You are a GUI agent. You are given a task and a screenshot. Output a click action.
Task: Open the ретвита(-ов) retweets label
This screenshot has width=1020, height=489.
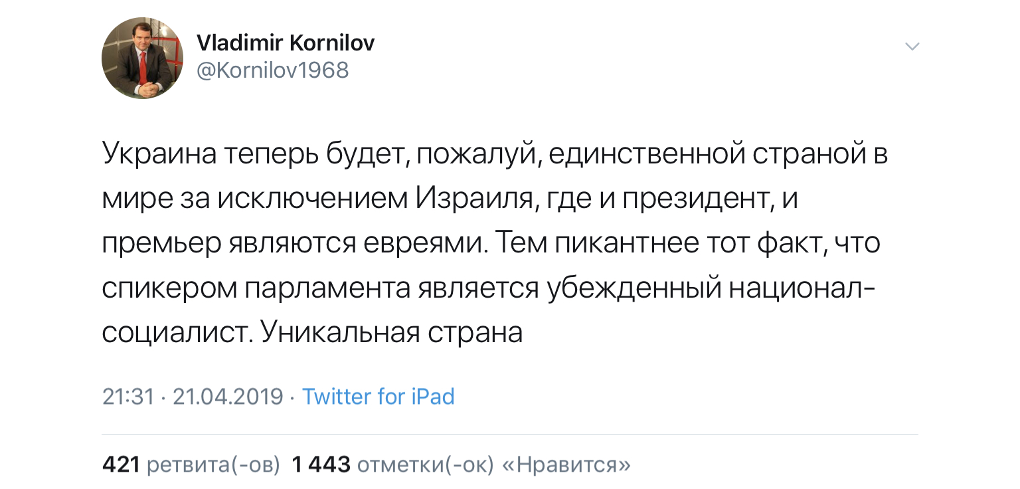213,465
